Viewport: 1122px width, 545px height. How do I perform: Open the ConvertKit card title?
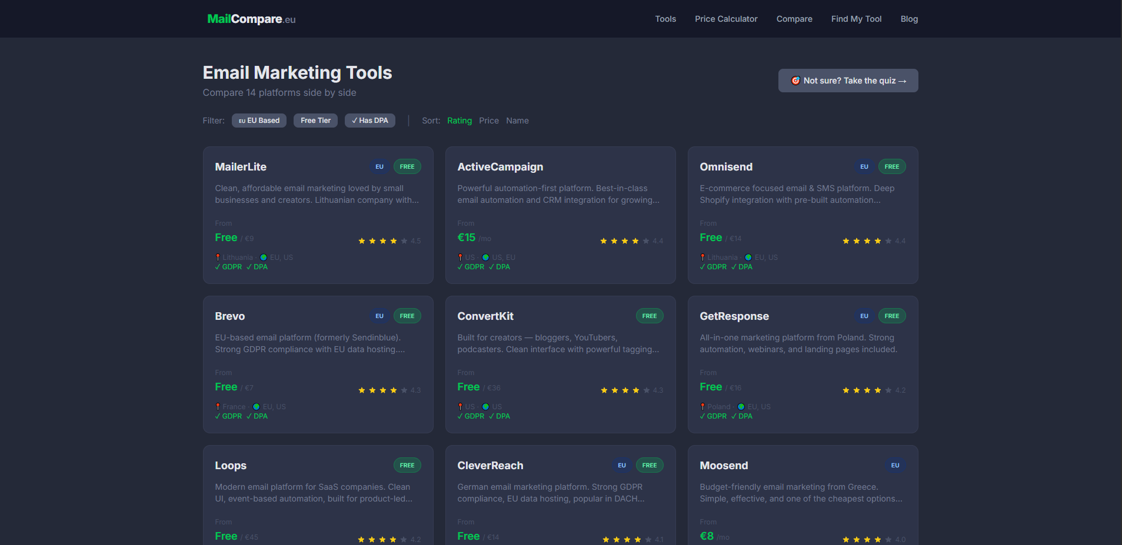485,316
